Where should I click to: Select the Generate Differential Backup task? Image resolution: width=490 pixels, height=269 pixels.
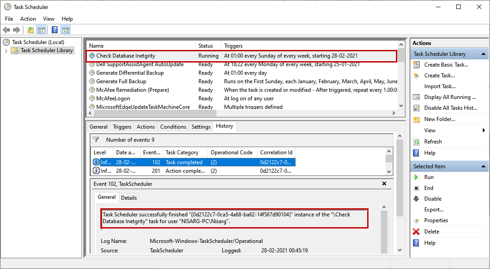(x=242, y=73)
